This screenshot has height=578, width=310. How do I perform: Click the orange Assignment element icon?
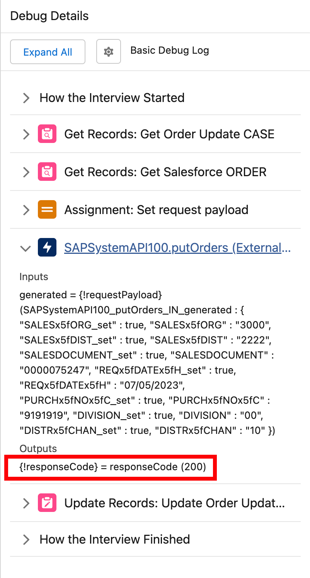(x=47, y=210)
